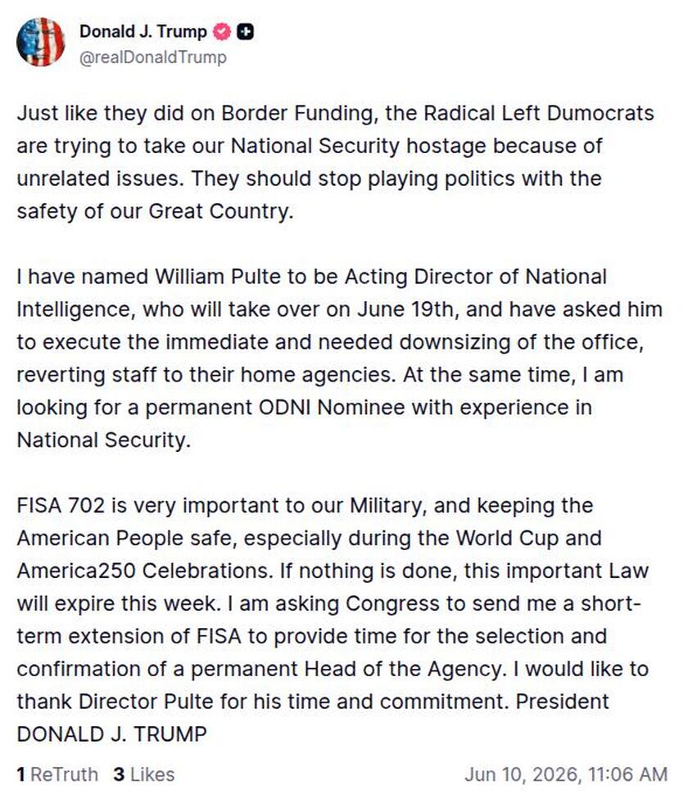Click the 'America250' word in the post
The width and height of the screenshot is (688, 808).
tap(76, 571)
